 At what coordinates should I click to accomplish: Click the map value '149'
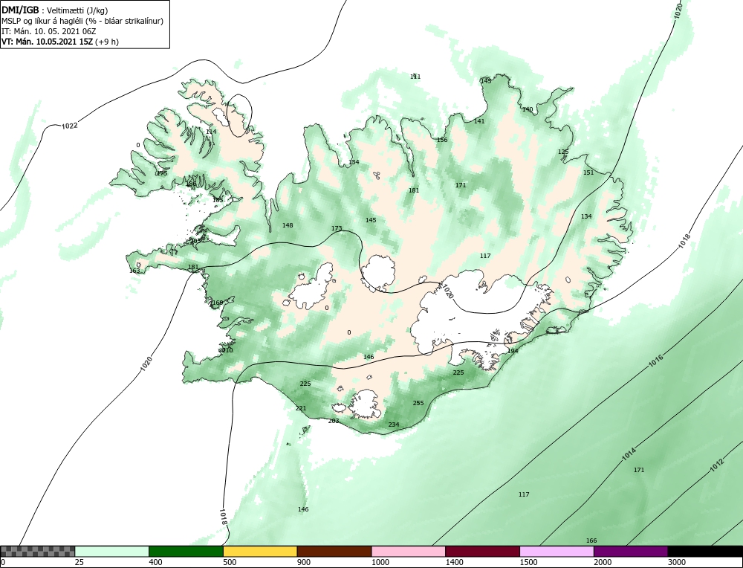tap(486, 80)
